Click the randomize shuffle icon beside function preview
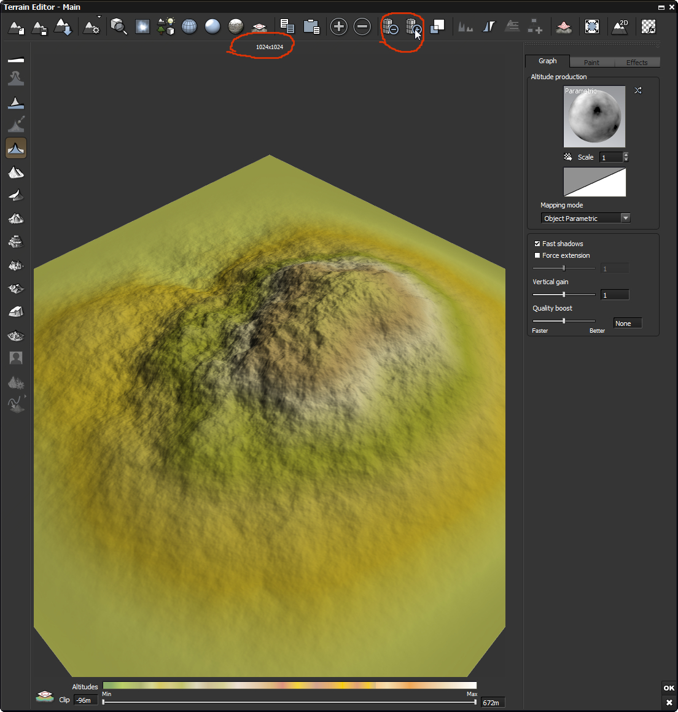Image resolution: width=678 pixels, height=712 pixels. (638, 90)
